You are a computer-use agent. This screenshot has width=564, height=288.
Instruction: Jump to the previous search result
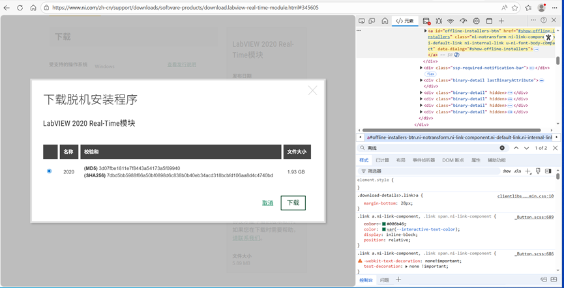pyautogui.click(x=516, y=148)
